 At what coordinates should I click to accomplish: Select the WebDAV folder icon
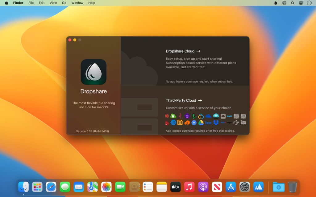(x=243, y=116)
